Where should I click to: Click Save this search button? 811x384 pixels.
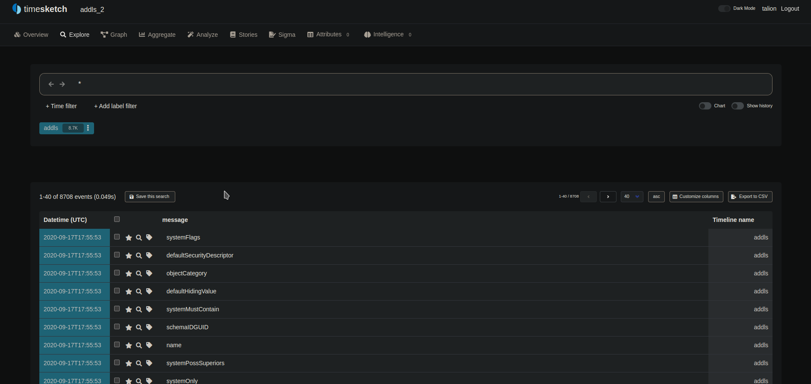[x=150, y=197]
